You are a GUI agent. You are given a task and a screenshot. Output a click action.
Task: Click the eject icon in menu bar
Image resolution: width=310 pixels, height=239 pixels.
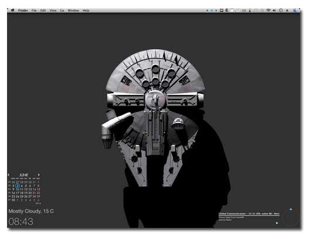[x=287, y=11]
